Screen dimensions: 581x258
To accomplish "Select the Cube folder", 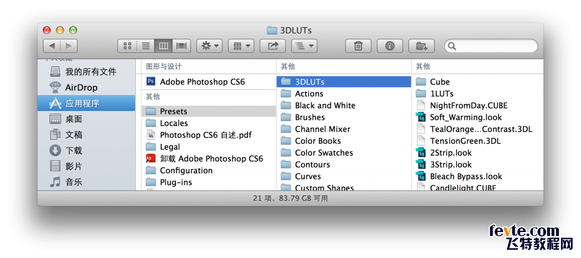I will click(477, 81).
